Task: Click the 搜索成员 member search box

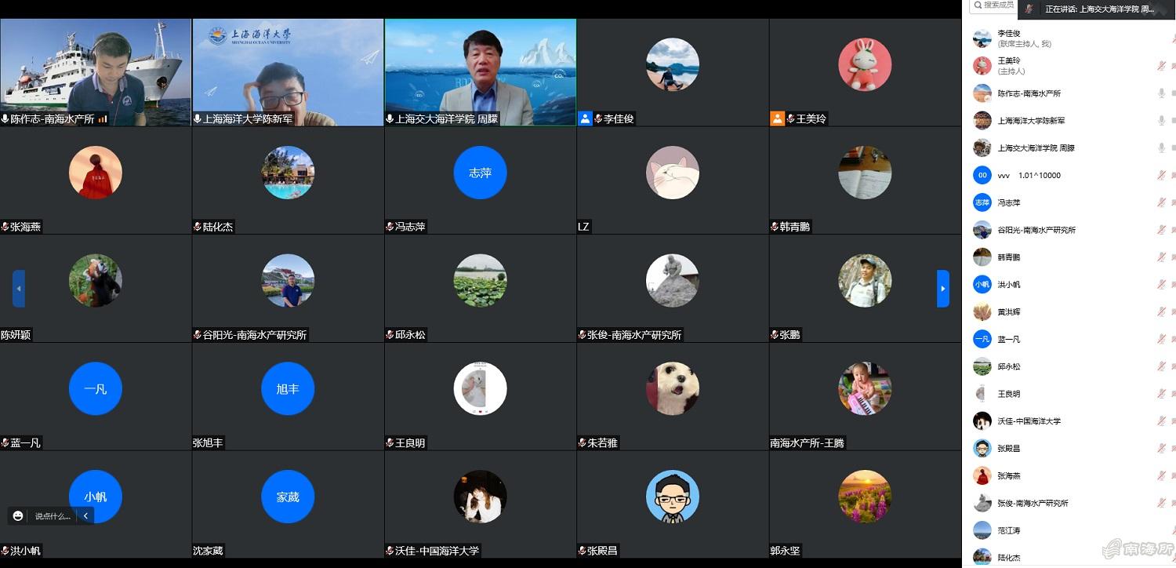Action: click(x=994, y=5)
